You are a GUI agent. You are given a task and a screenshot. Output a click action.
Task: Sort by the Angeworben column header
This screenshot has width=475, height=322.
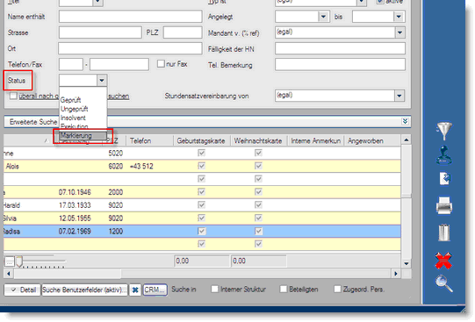pos(372,140)
